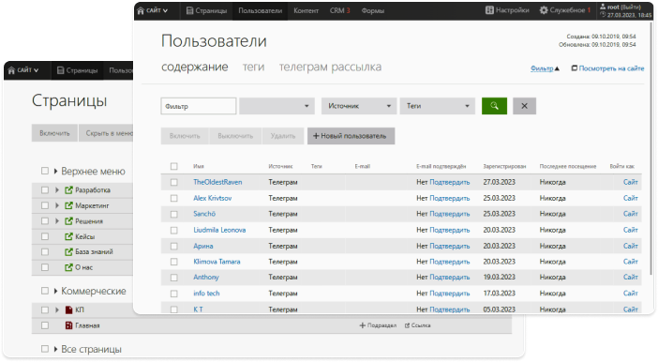The width and height of the screenshot is (658, 362).
Task: Open the Формы menu
Action: pos(373,10)
